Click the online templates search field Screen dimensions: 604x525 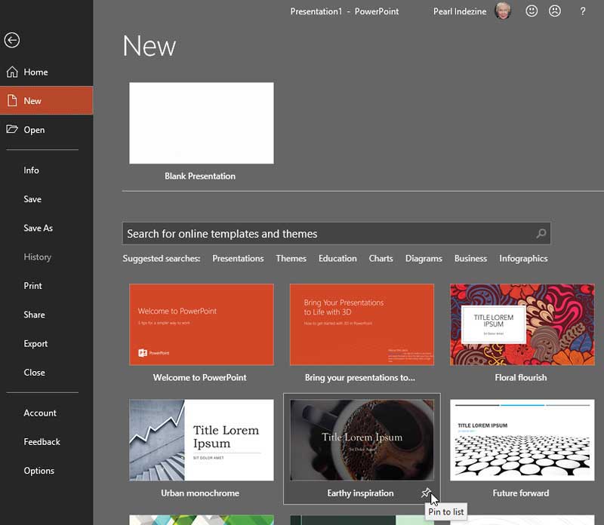click(325, 233)
